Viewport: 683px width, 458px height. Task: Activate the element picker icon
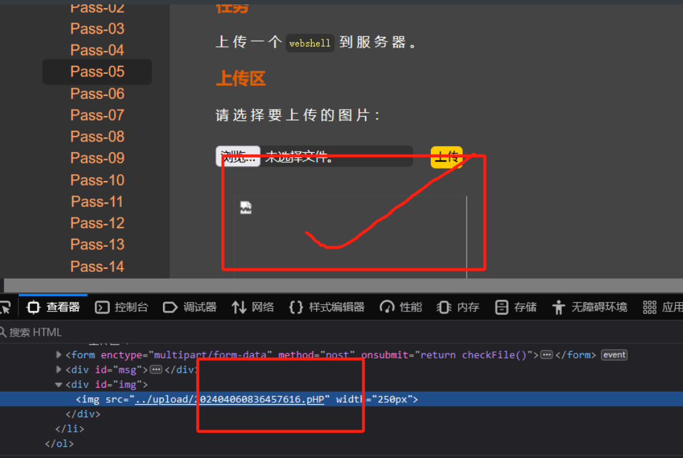point(6,308)
